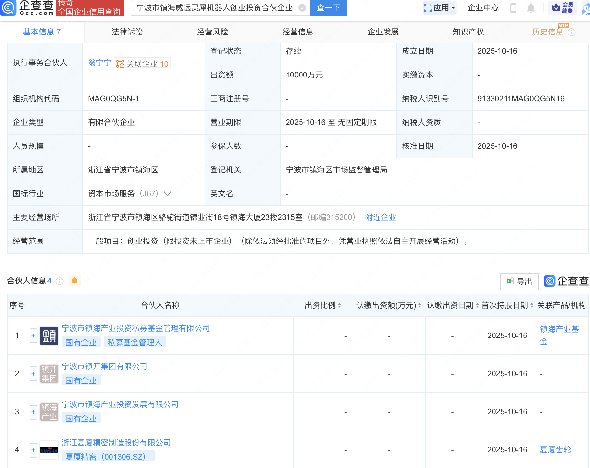590x468 pixels.
Task: Switch to the 法律诉讼 tab
Action: tap(127, 32)
